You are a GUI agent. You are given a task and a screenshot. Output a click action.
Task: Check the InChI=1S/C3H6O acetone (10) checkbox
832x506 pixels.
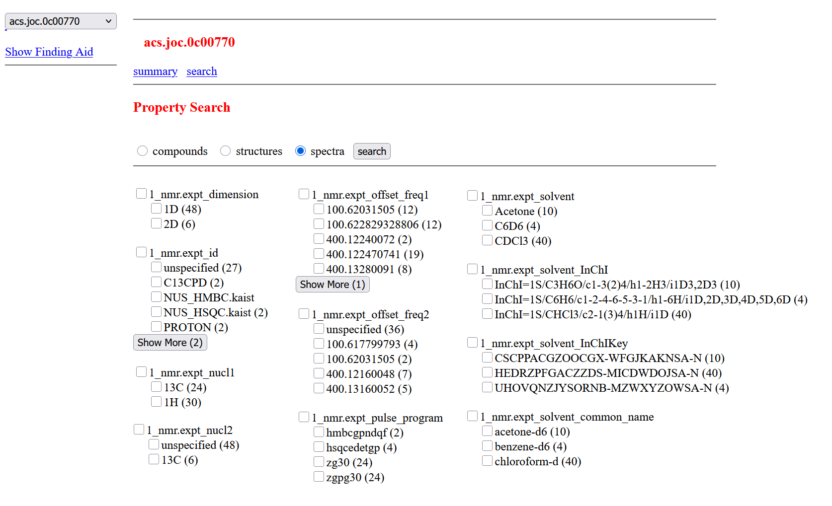pyautogui.click(x=487, y=284)
